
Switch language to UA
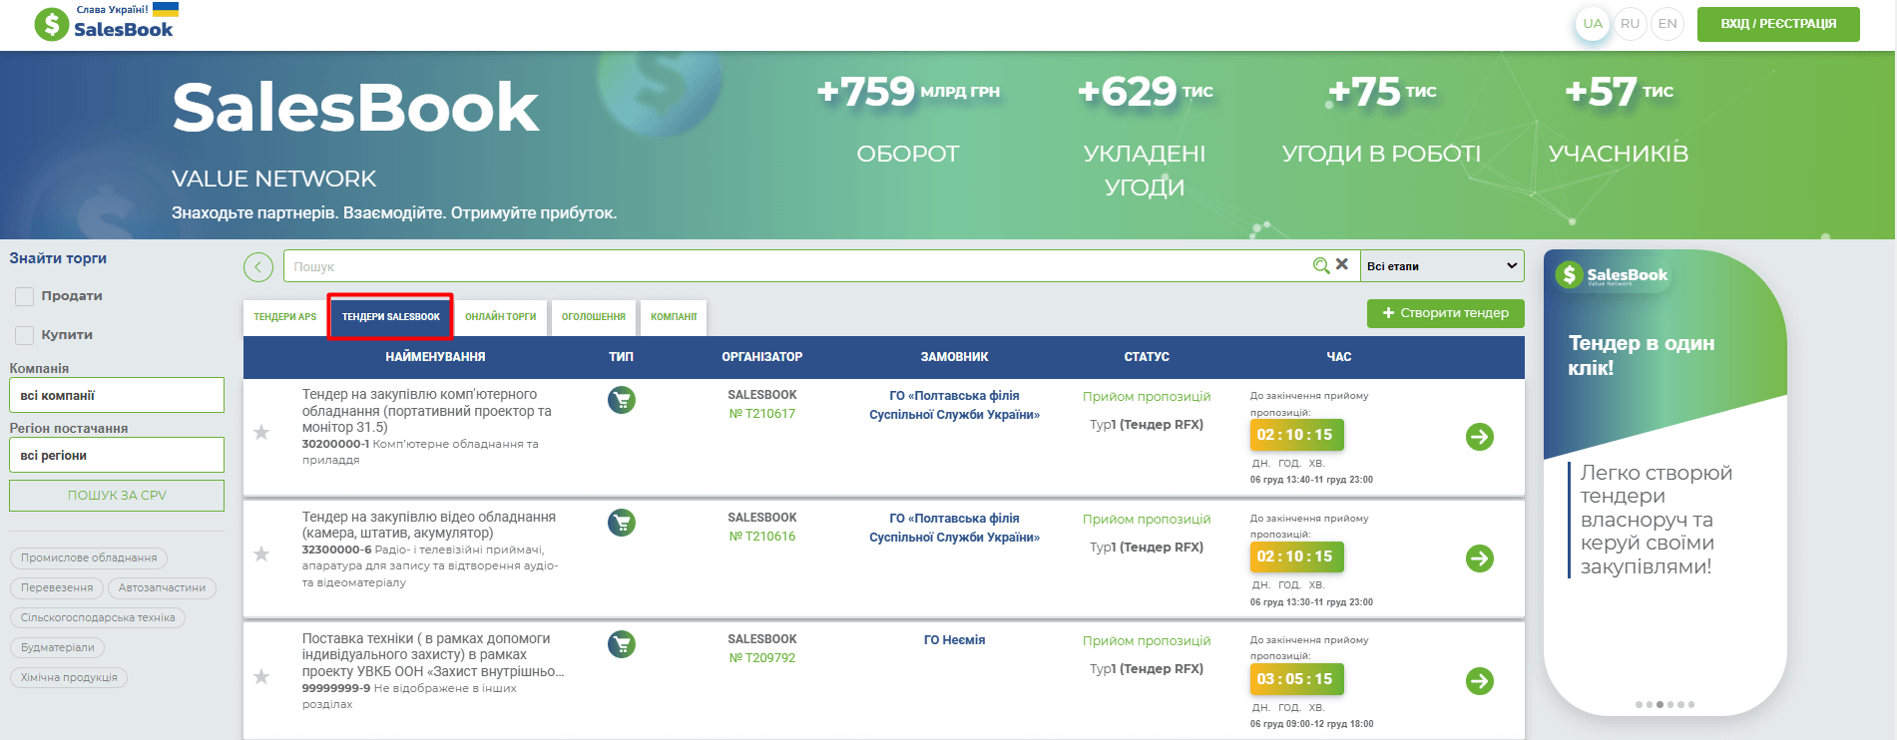(1593, 24)
